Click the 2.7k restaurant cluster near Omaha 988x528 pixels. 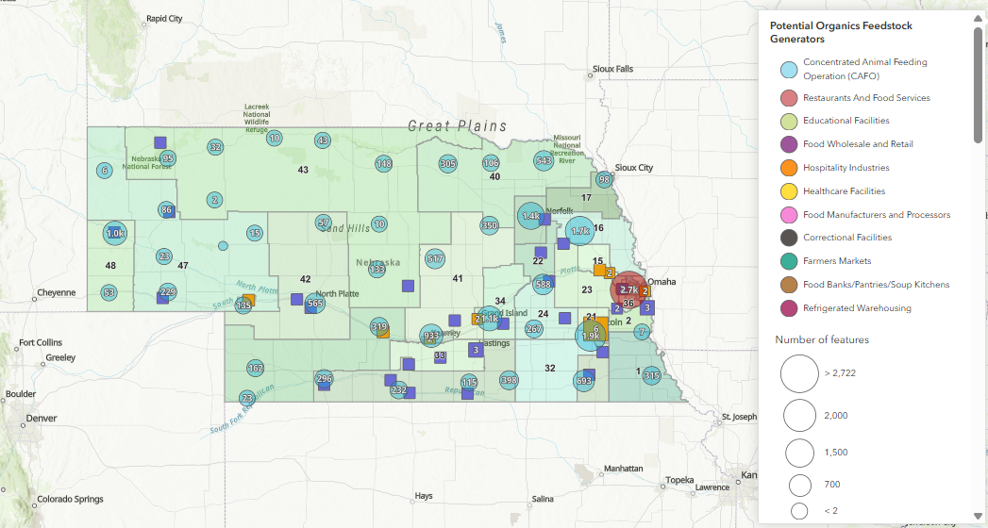tap(628, 289)
